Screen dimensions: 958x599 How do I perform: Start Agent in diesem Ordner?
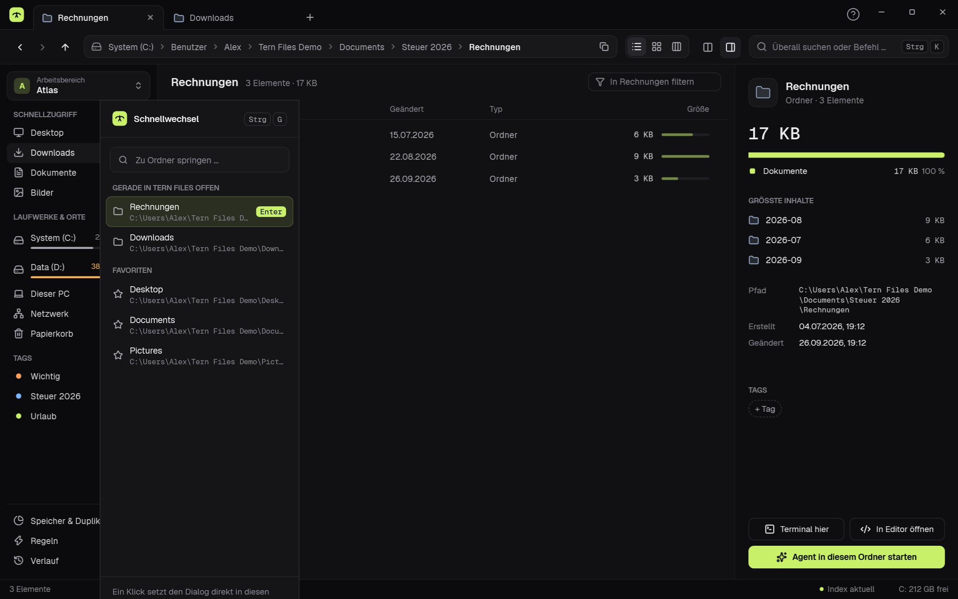click(846, 557)
